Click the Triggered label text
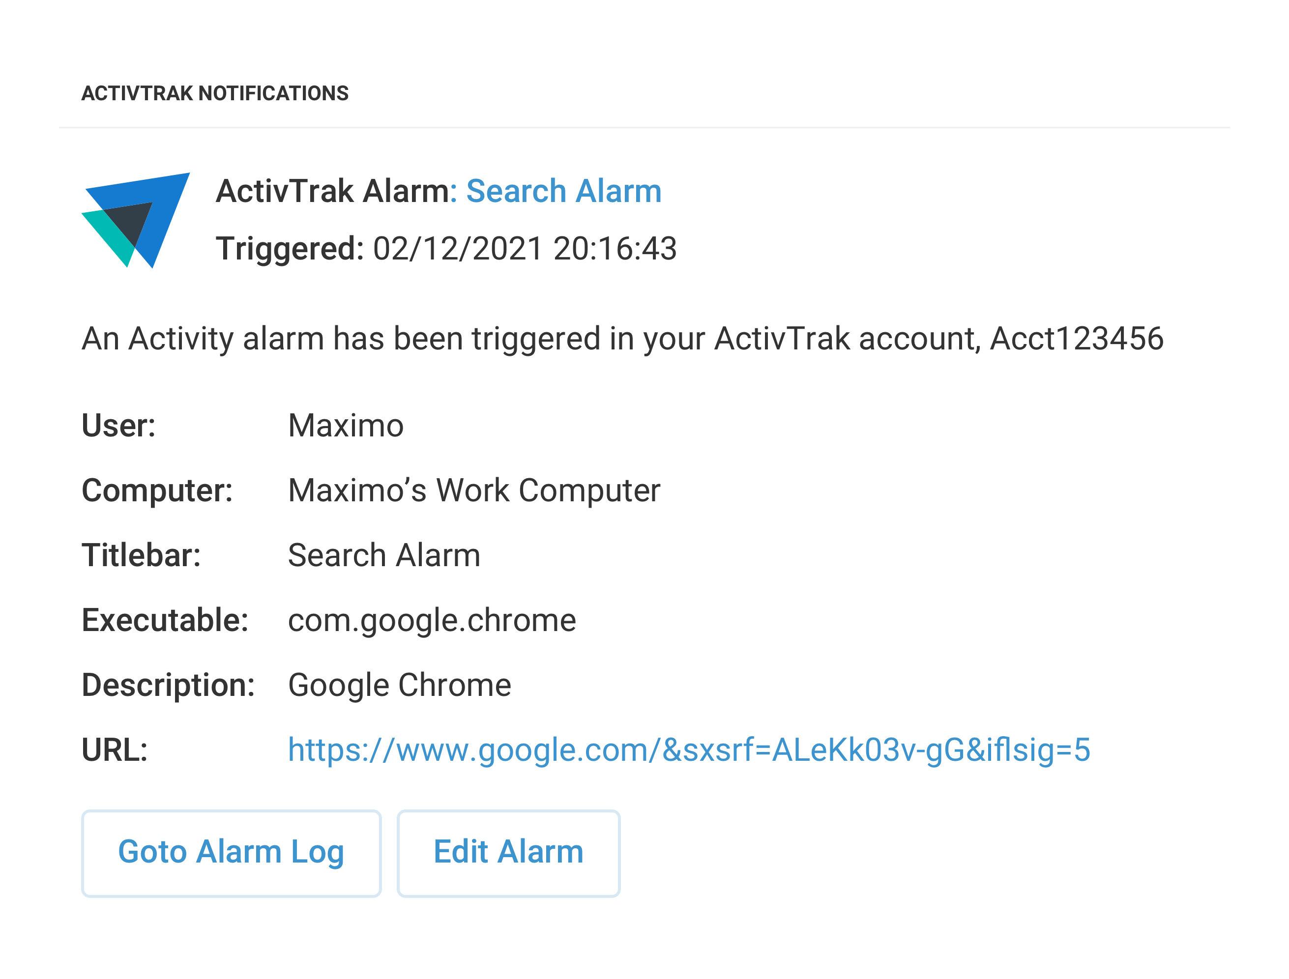Screen dimensions: 1289x979 tap(289, 249)
